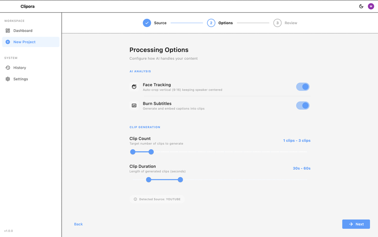378x237 pixels.
Task: Click the Settings gear icon
Action: point(8,79)
